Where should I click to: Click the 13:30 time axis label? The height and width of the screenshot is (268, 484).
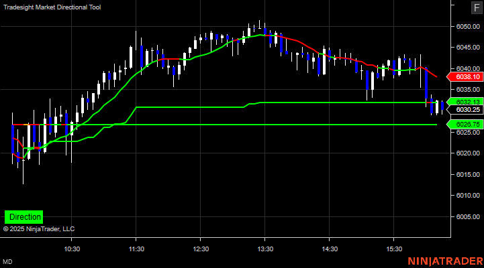[x=265, y=249]
